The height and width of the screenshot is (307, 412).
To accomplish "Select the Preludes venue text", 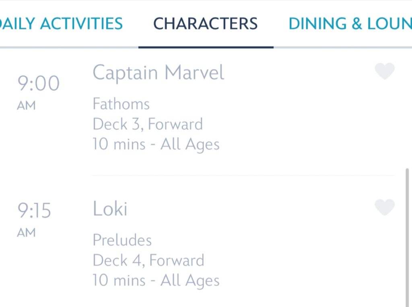I will (122, 241).
